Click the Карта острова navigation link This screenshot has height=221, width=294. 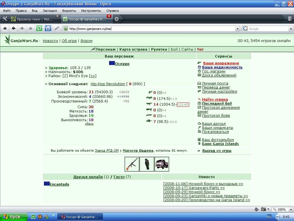tap(133, 49)
